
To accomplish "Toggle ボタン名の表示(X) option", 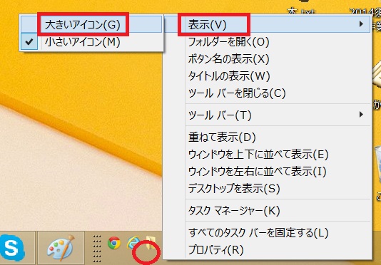I will tap(268, 59).
